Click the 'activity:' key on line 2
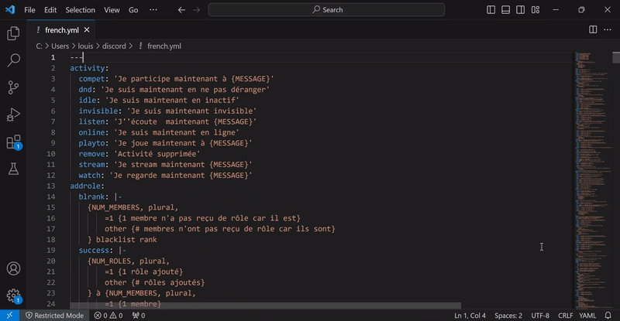 [x=89, y=68]
